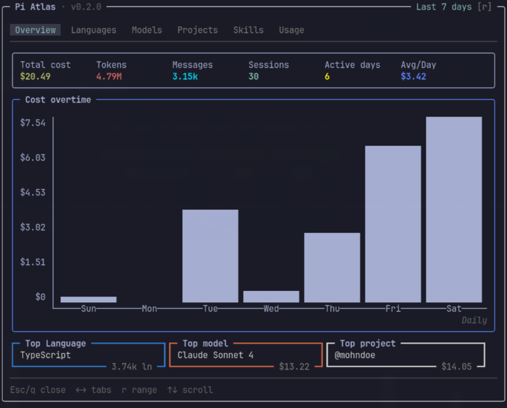The image size is (507, 408).
Task: Click the Pi Atlas title
Action: coord(35,7)
